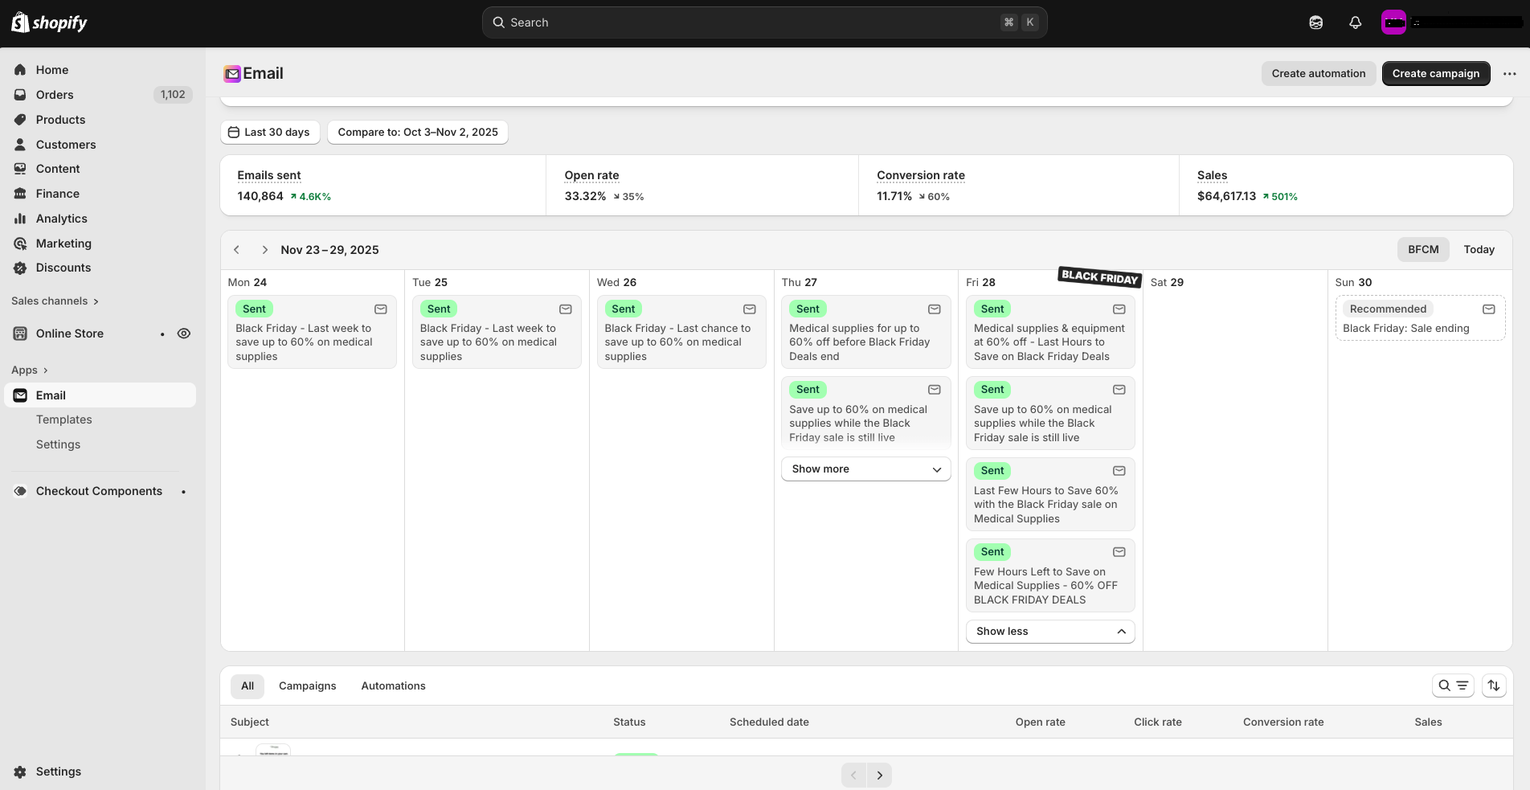Open Wed 26 Last chance campaign card
The image size is (1530, 790).
(x=681, y=333)
